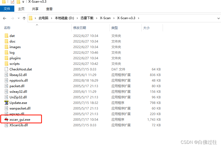Click 迅雷下载 breadcrumb in address bar
The height and width of the screenshot is (147, 221).
(87, 18)
